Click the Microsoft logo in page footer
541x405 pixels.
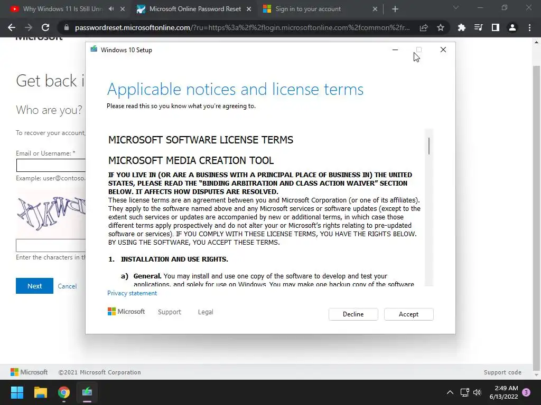point(29,372)
